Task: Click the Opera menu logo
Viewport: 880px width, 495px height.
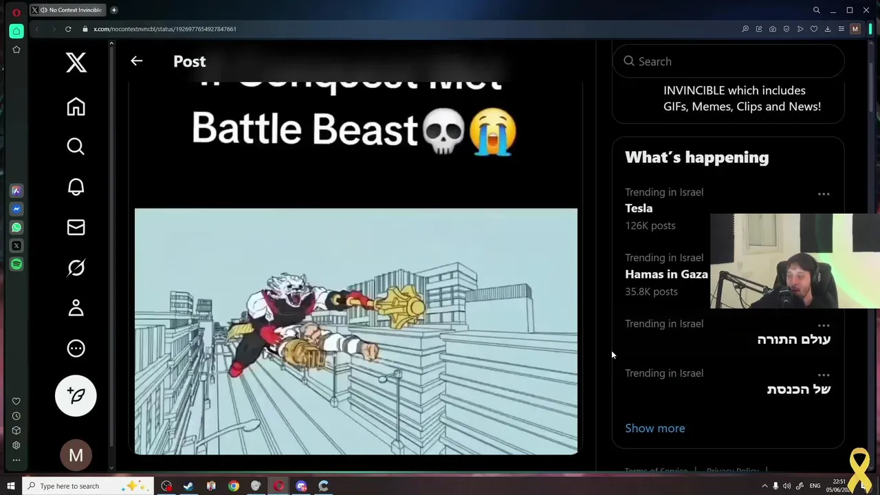Action: 16,12
